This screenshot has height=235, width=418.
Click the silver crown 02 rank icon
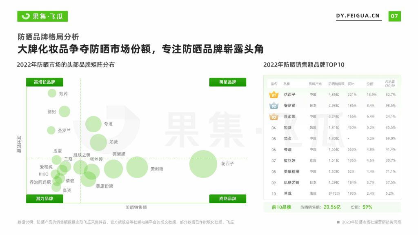pos(274,106)
